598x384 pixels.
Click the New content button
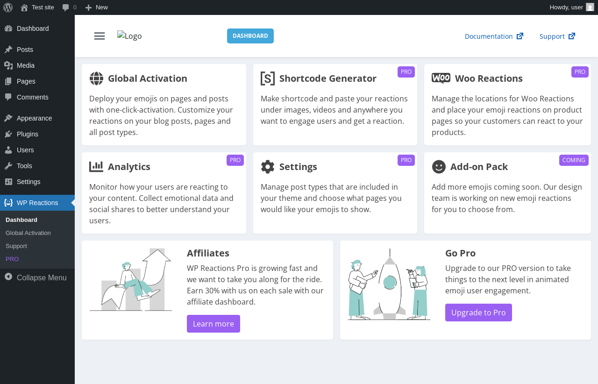(96, 7)
